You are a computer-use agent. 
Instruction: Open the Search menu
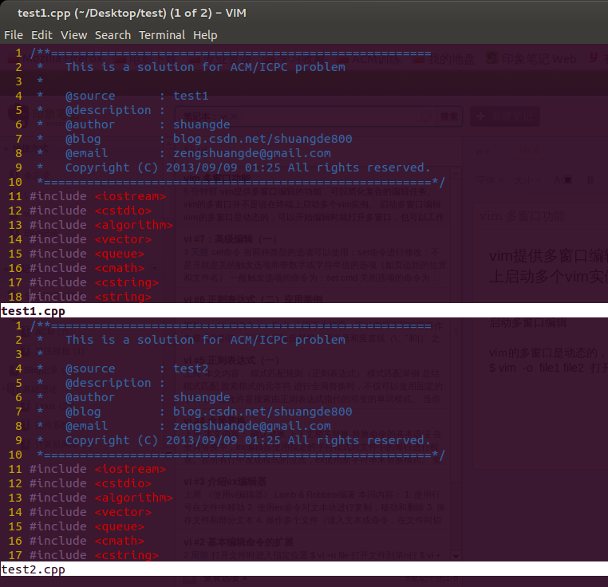[113, 35]
